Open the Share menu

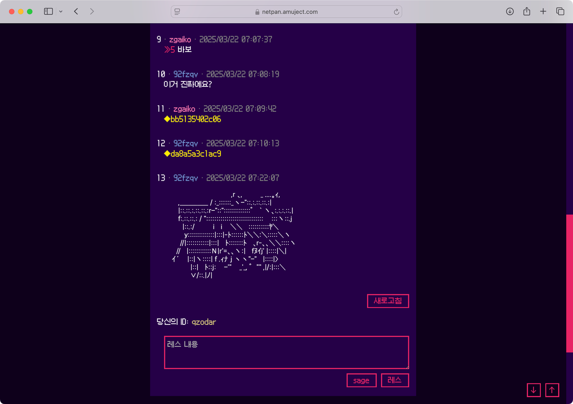point(527,11)
